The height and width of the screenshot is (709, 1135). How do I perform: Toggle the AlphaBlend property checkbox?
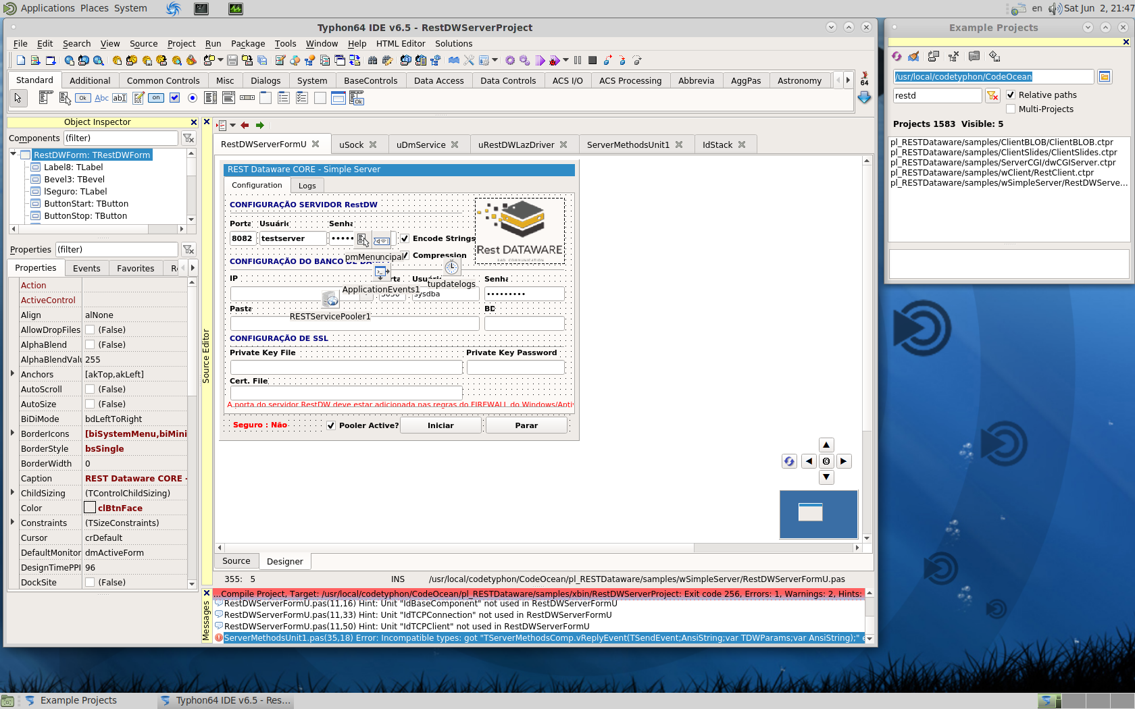90,345
